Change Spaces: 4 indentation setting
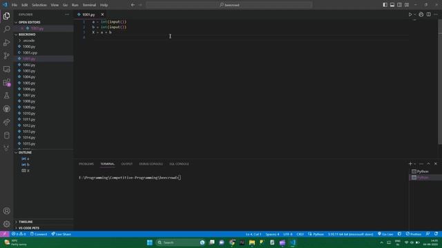Screen dimensions: 442x248 (x=272, y=234)
